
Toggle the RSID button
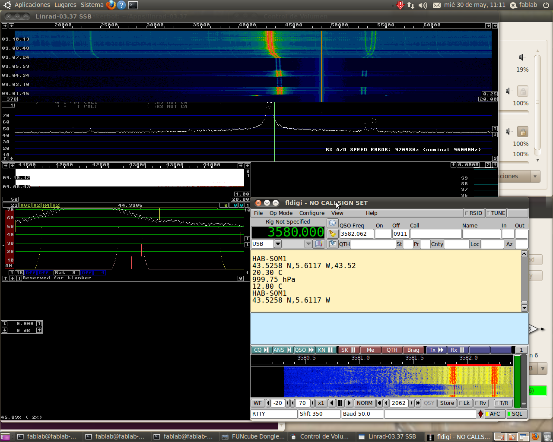click(x=474, y=213)
